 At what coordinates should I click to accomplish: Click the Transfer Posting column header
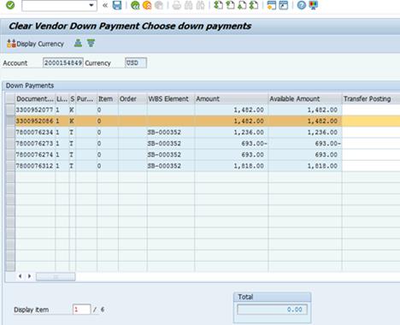point(371,99)
